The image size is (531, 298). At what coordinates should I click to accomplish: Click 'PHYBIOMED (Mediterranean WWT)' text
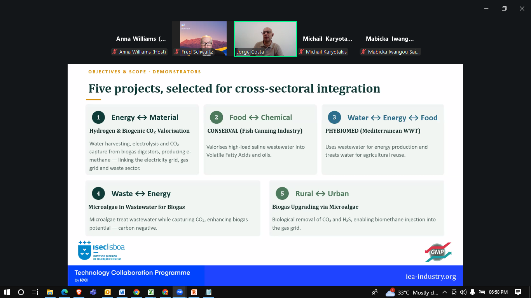[x=373, y=131]
